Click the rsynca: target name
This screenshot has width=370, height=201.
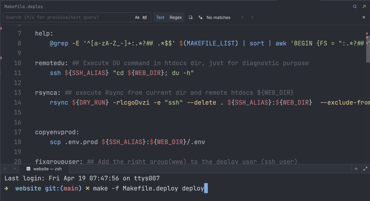48,92
